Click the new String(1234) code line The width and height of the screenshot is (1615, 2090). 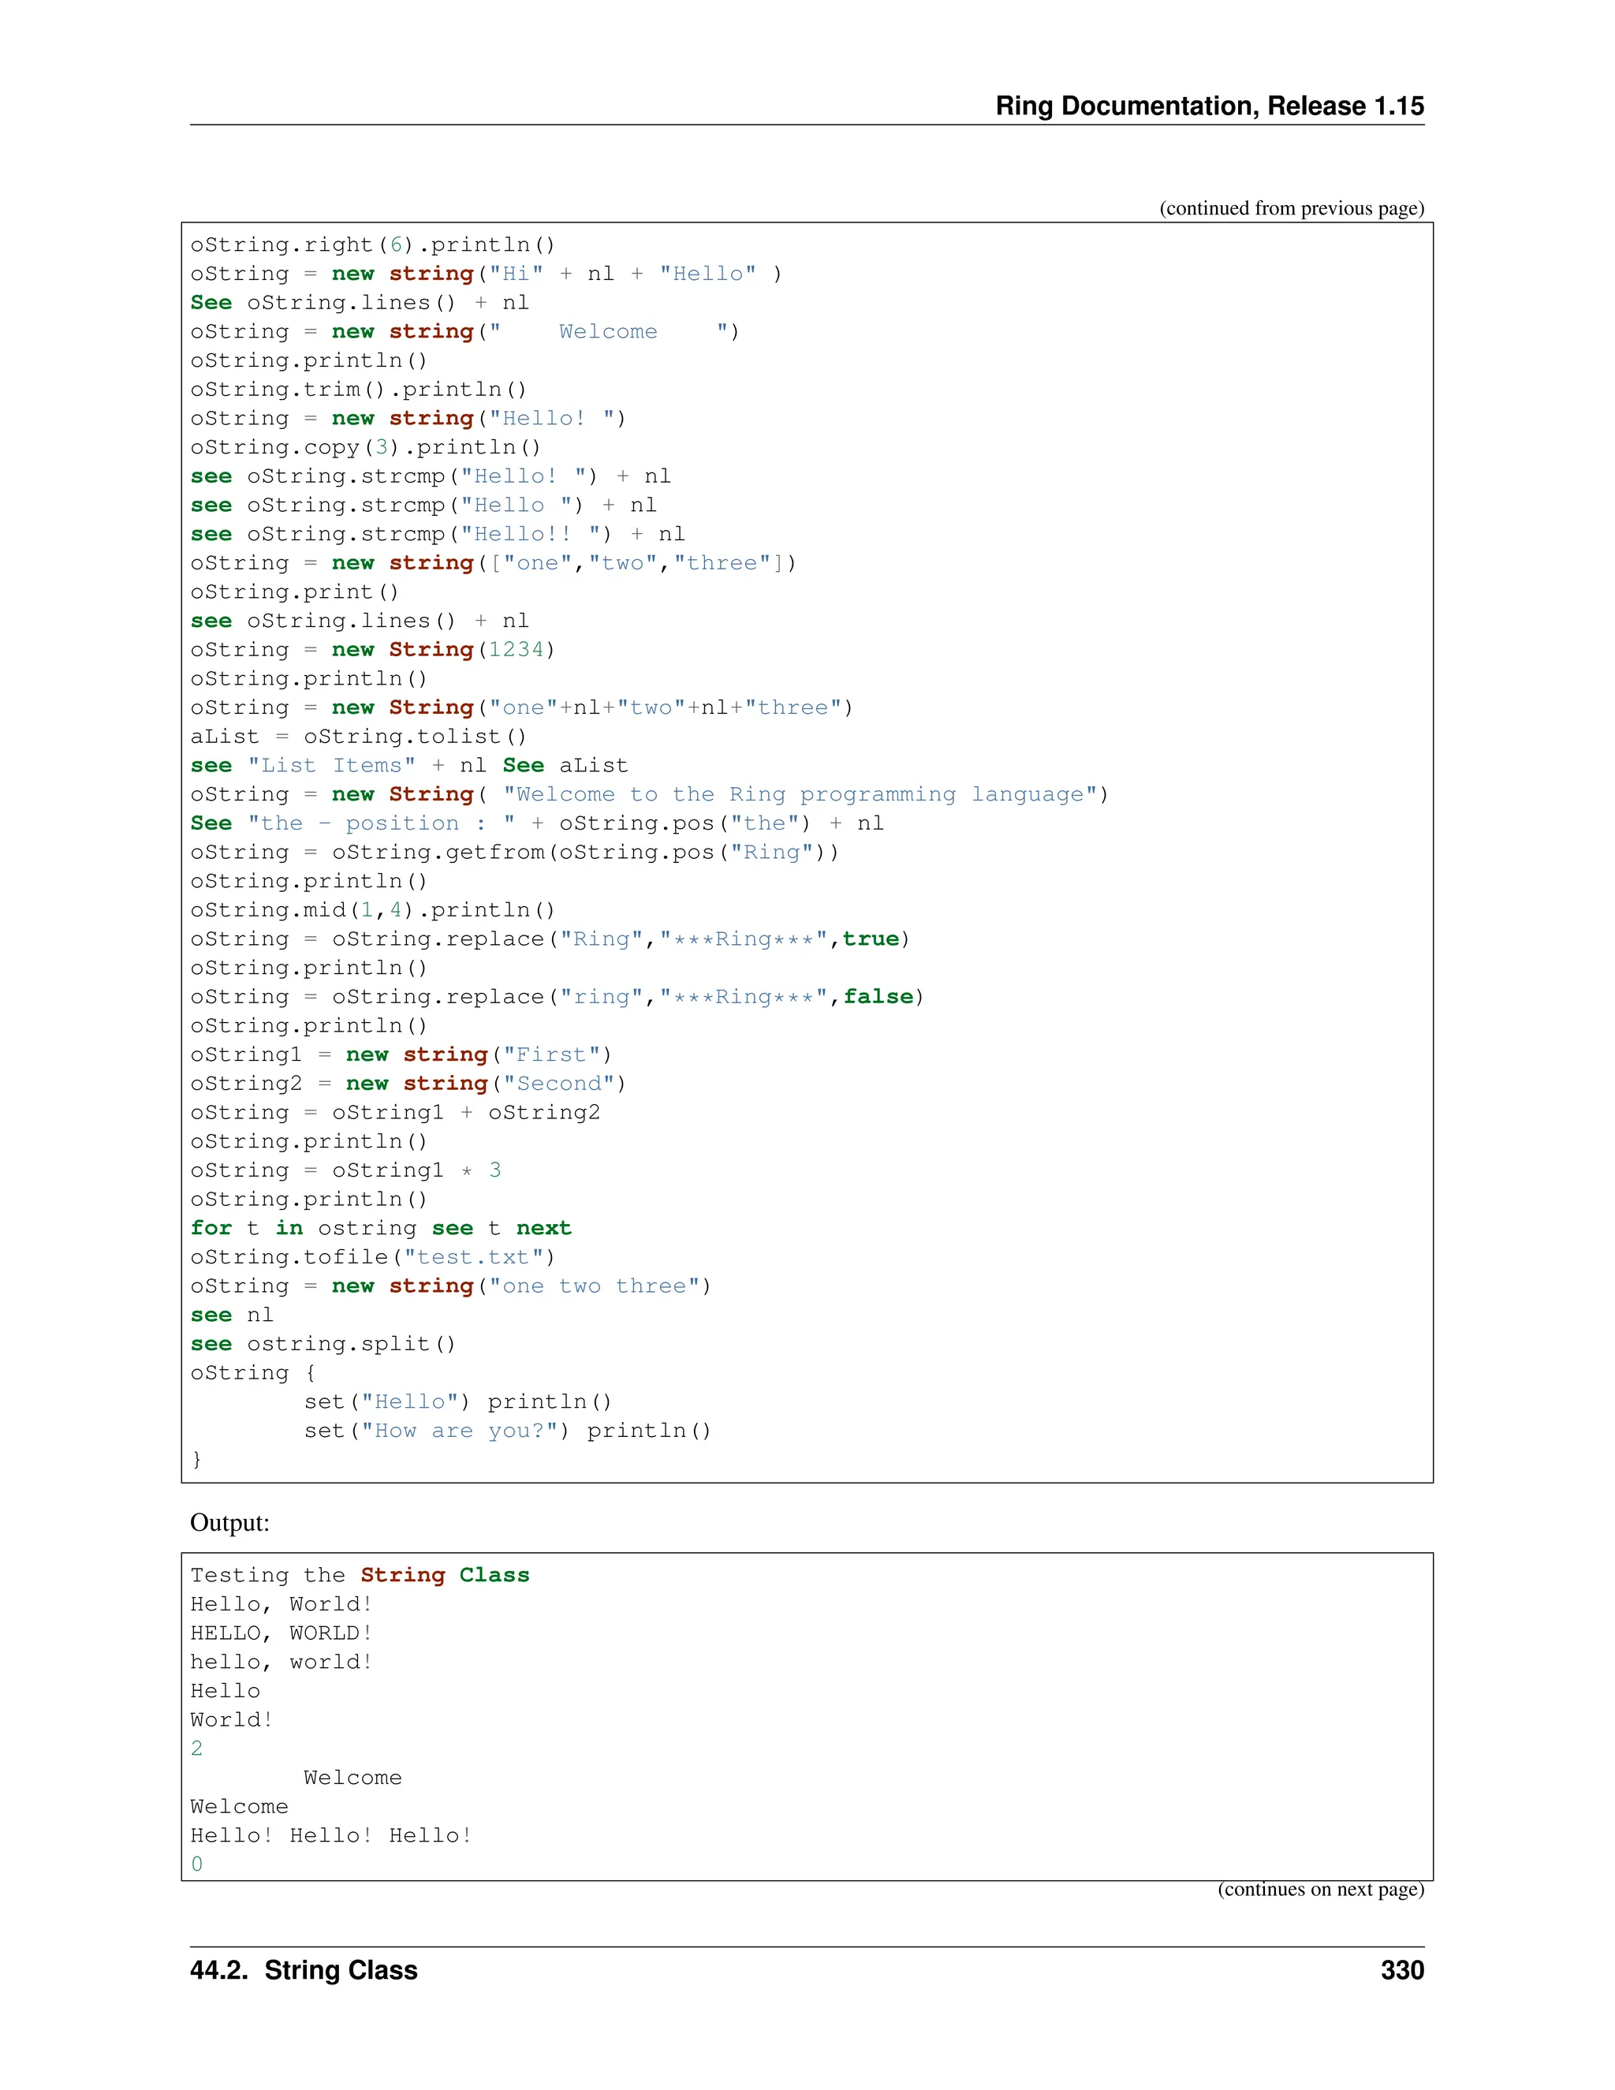click(x=372, y=650)
